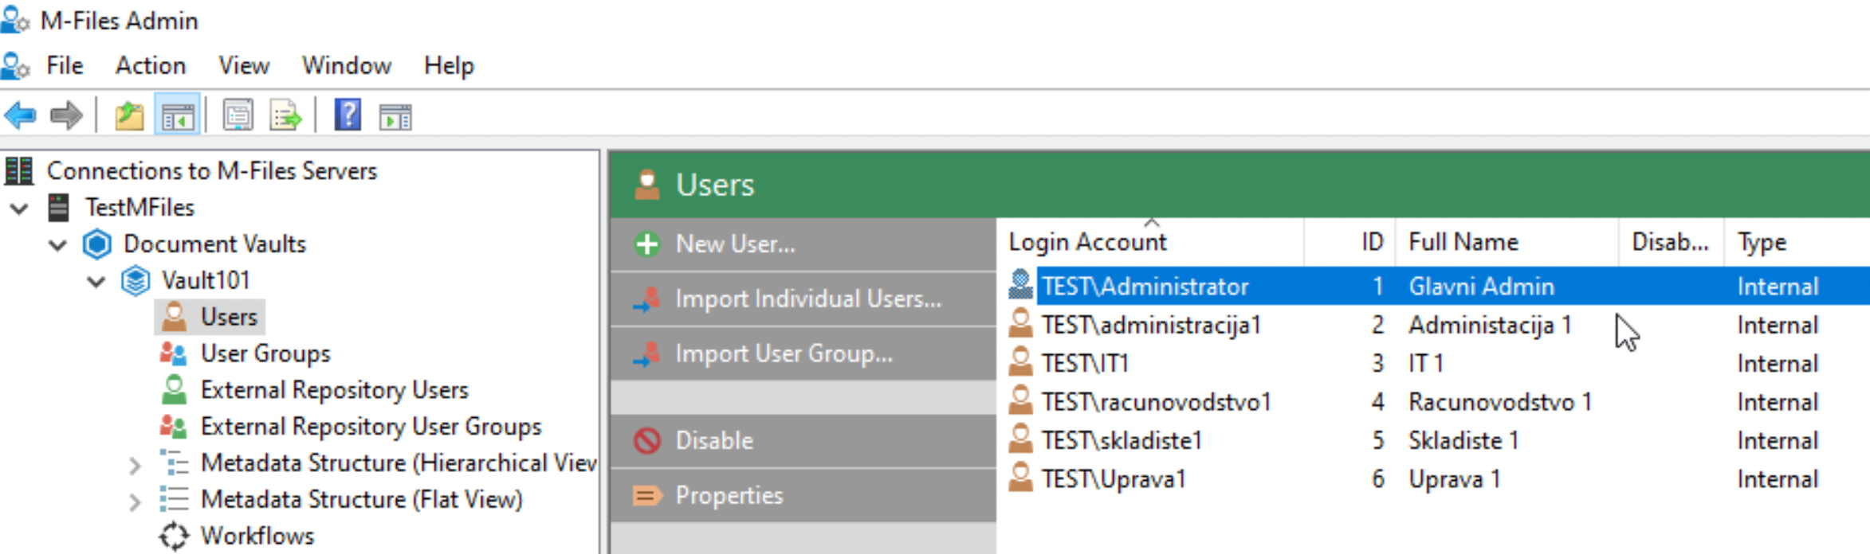This screenshot has height=554, width=1870.
Task: Select External Repository User Groups
Action: click(x=371, y=427)
